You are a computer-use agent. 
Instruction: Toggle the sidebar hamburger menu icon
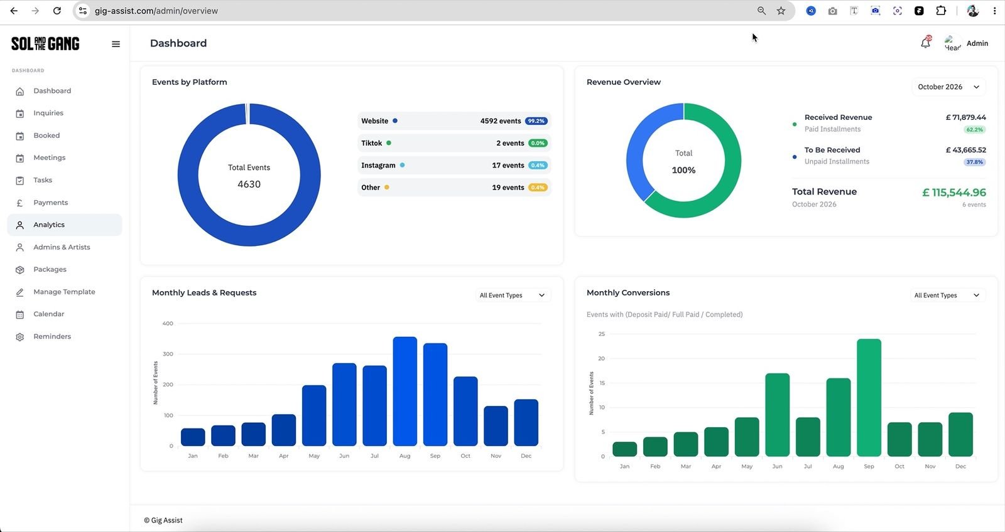[x=116, y=44]
